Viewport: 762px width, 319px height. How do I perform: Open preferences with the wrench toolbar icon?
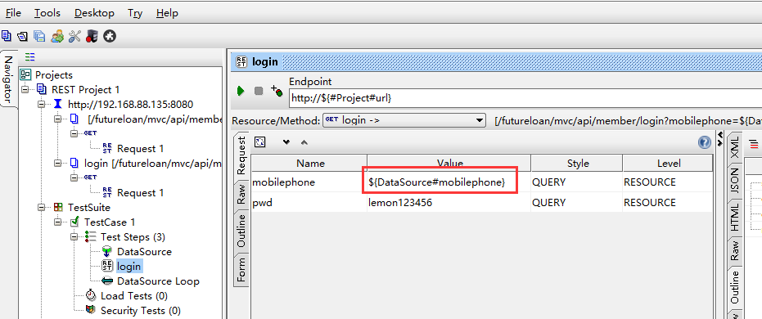point(74,36)
